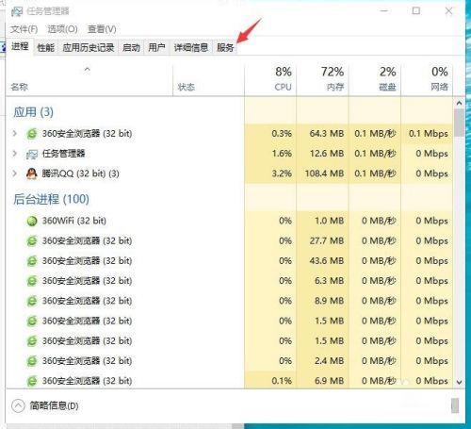471x429 pixels.
Task: Click the 108.4 MB memory cell
Action: tap(322, 173)
